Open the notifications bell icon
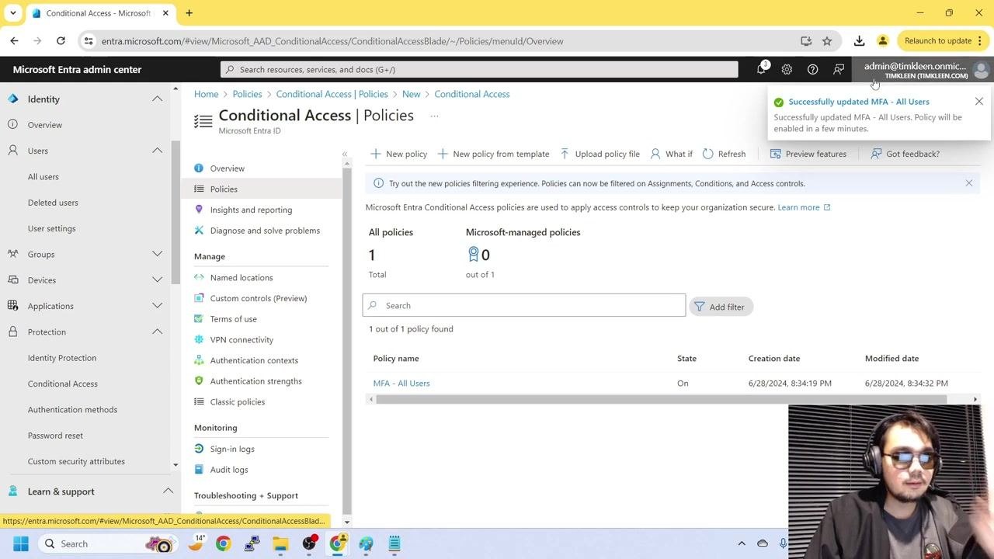The height and width of the screenshot is (559, 994). click(x=761, y=70)
